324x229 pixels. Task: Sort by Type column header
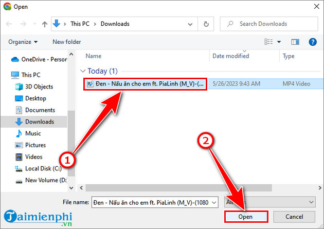pos(289,56)
